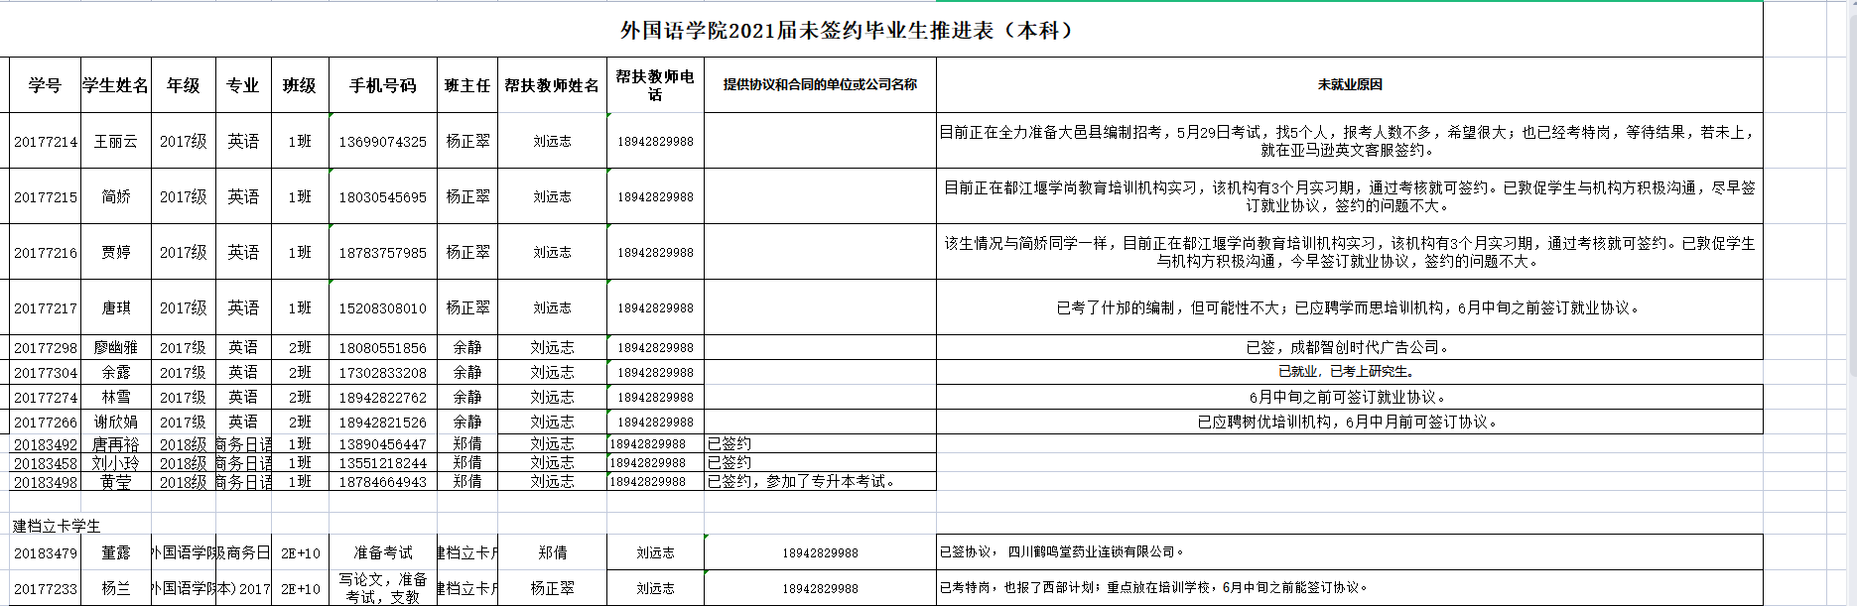The image size is (1857, 606).
Task: Click the 学号 column header
Action: click(45, 85)
